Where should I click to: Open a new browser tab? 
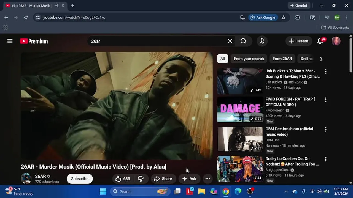click(73, 5)
